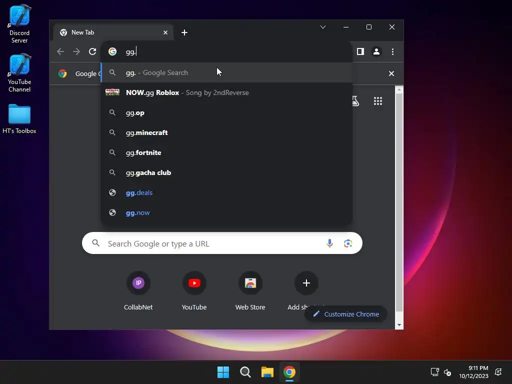Screen dimensions: 512x384
Task: Click the Google icon in address bar
Action: (112, 51)
